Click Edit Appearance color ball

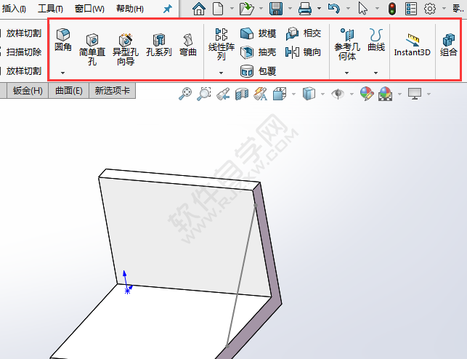click(x=367, y=94)
